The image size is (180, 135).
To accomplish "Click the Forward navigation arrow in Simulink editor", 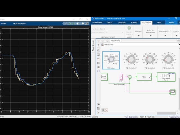I will tap(103, 40).
